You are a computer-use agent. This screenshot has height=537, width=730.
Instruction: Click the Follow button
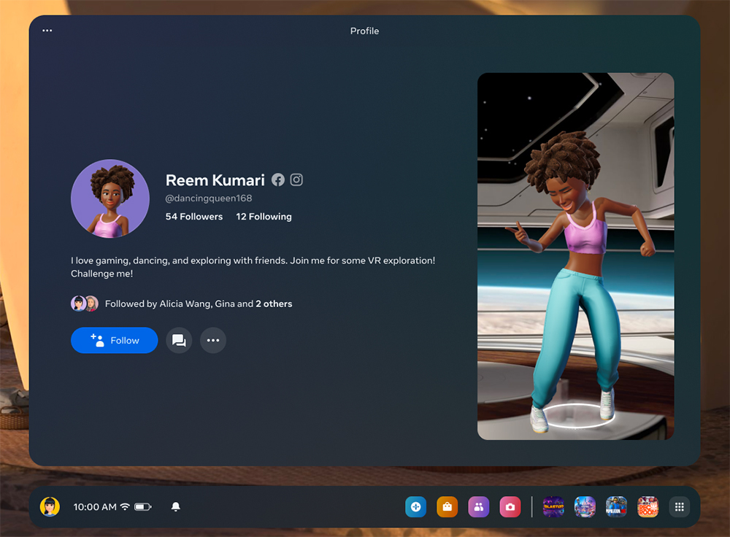pos(114,340)
